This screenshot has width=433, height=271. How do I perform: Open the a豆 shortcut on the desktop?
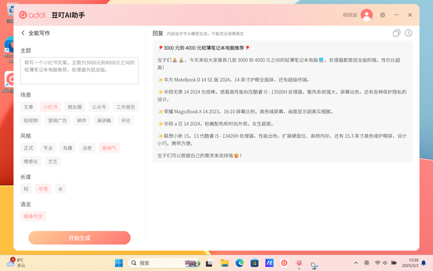click(x=9, y=82)
